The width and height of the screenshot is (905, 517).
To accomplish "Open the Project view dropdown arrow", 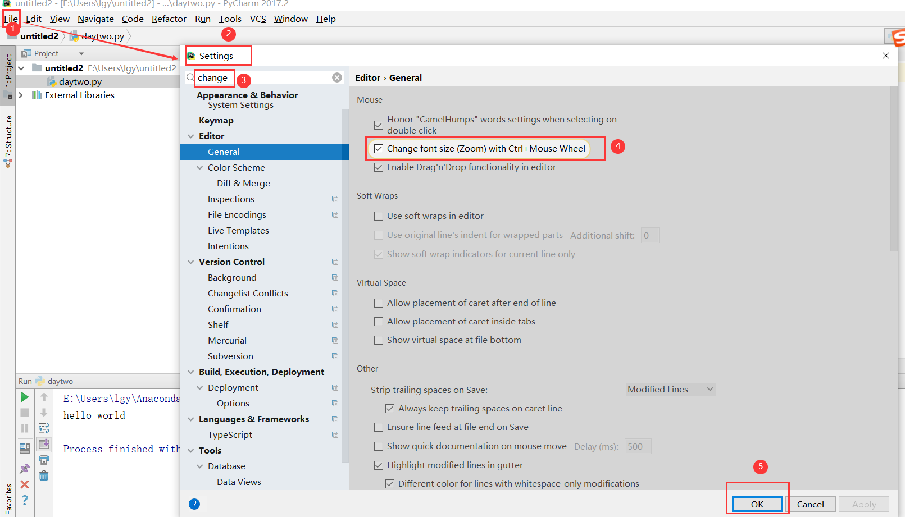I will click(81, 54).
